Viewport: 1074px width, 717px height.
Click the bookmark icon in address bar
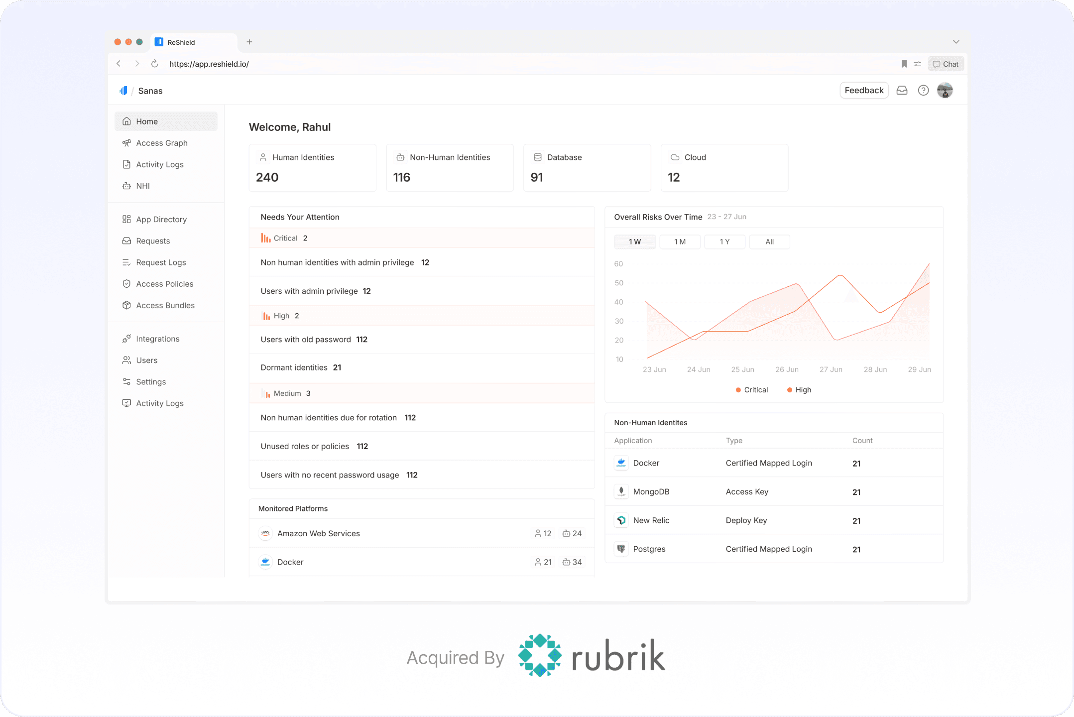coord(904,64)
